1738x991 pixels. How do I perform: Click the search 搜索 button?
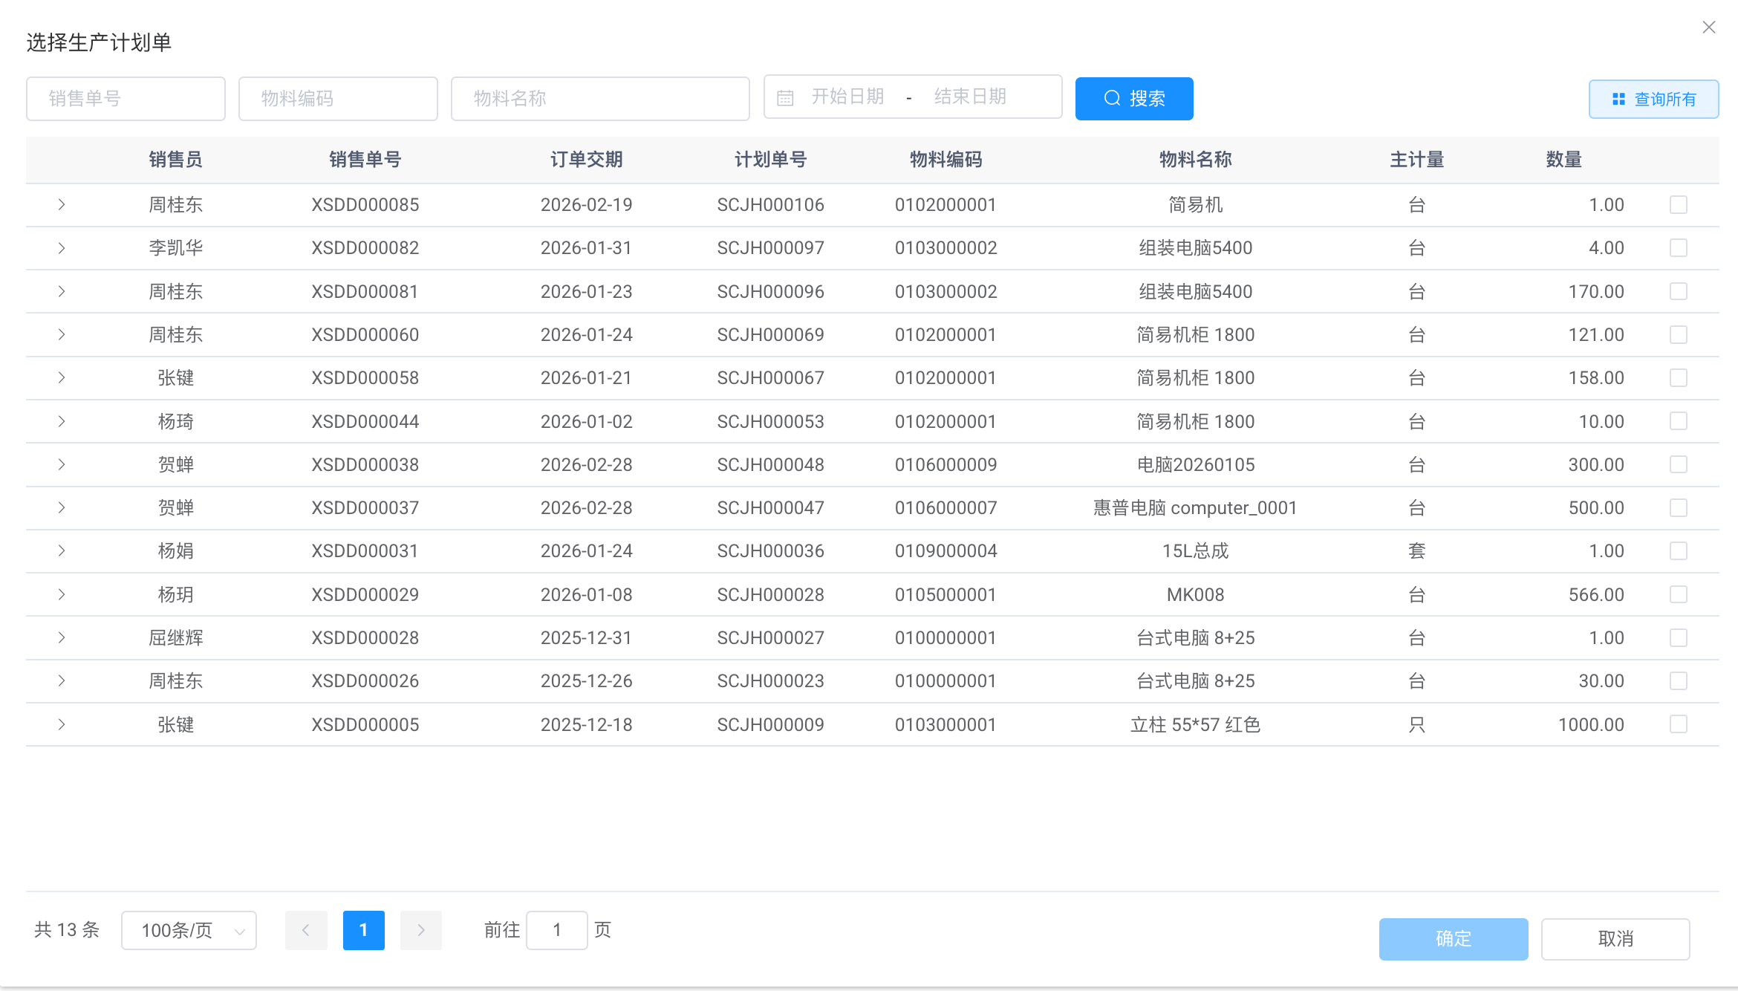(x=1133, y=98)
